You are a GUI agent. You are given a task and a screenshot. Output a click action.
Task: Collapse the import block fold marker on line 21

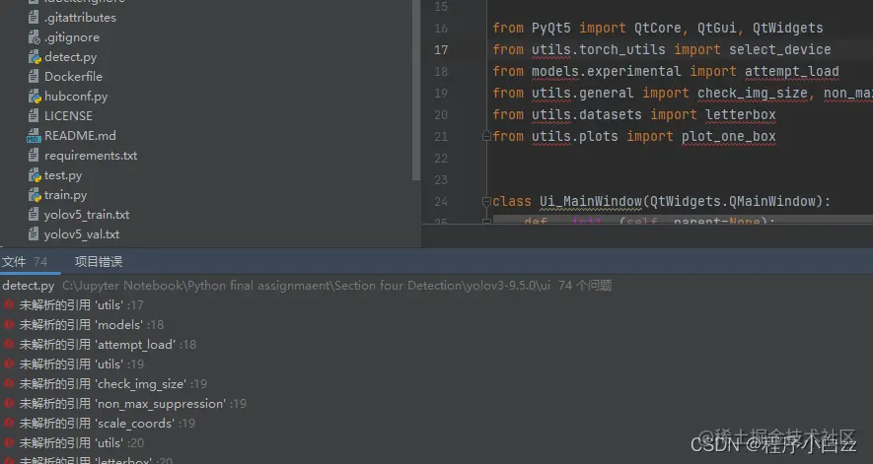pyautogui.click(x=486, y=136)
